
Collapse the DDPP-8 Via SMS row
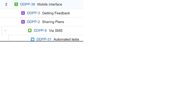coord(5,31)
